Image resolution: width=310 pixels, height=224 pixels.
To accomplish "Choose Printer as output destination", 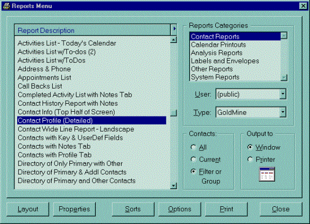I will (250, 159).
